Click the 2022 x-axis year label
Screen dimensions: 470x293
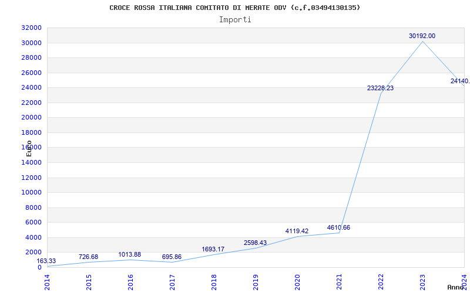tap(381, 282)
